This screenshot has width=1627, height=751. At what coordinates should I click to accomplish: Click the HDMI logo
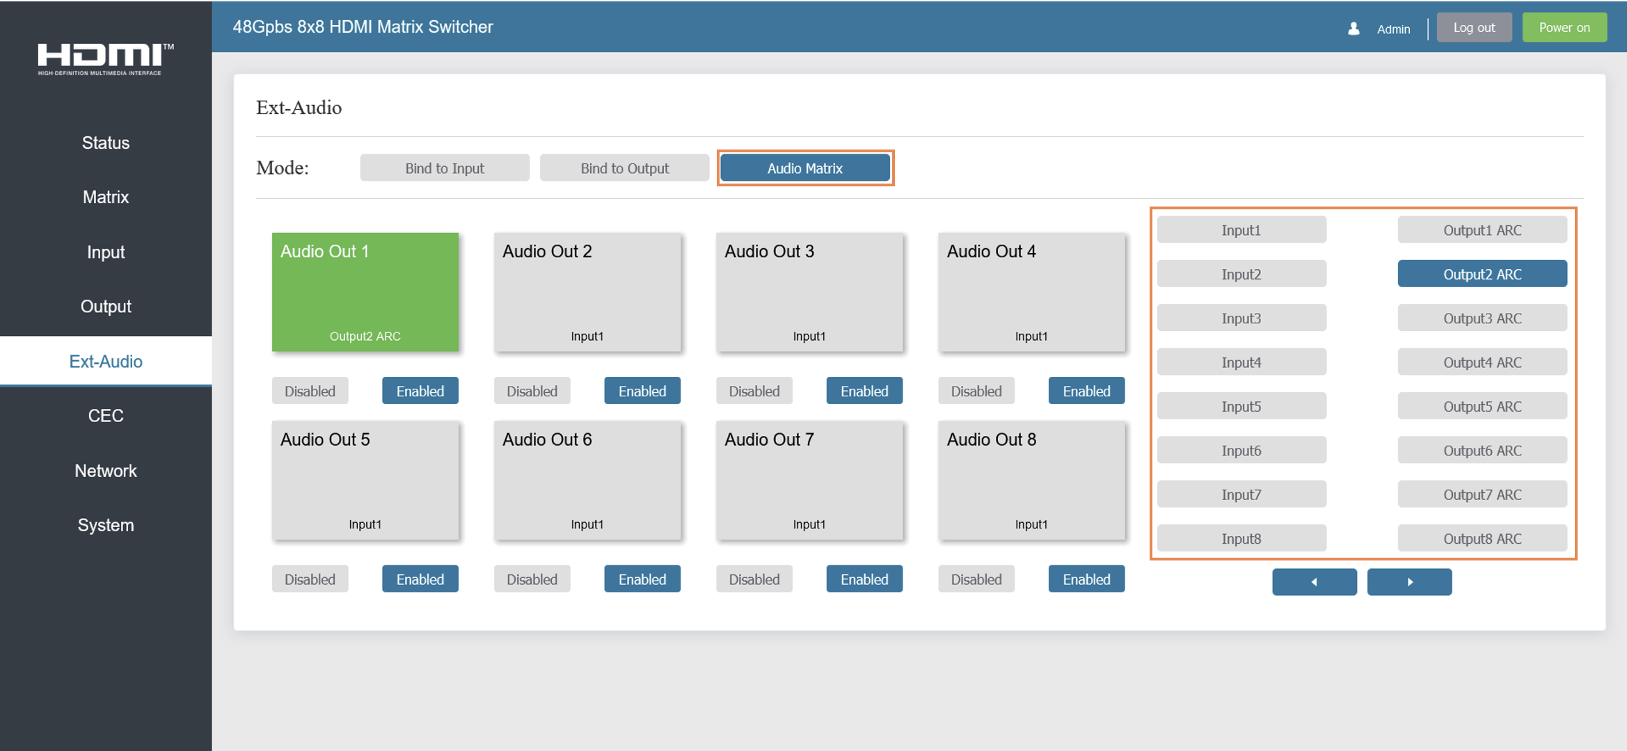(x=106, y=59)
